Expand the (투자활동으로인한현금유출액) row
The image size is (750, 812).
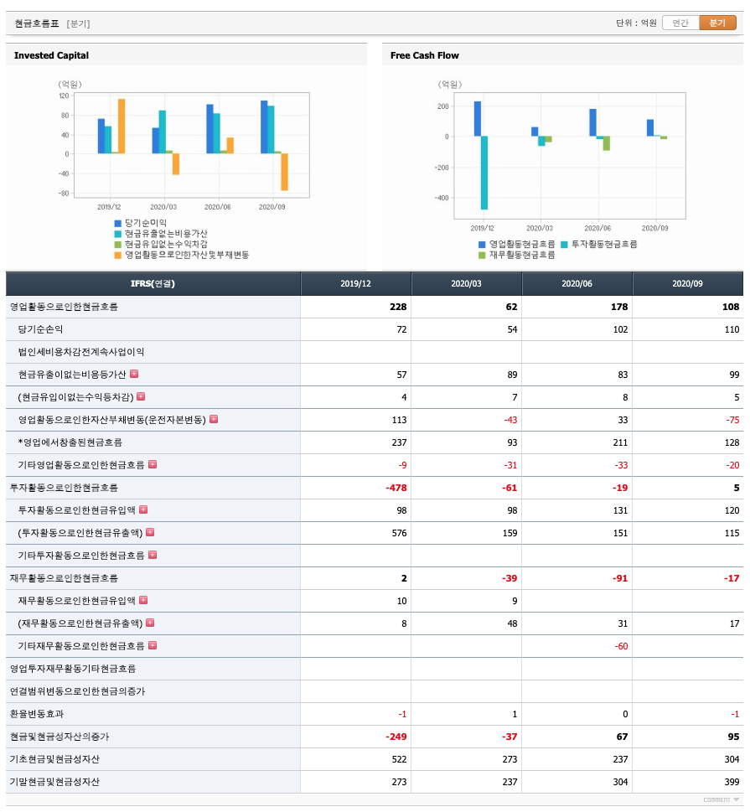tap(150, 532)
